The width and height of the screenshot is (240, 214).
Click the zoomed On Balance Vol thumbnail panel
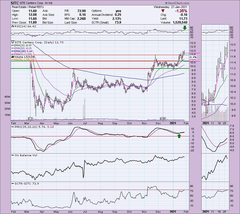(215, 167)
